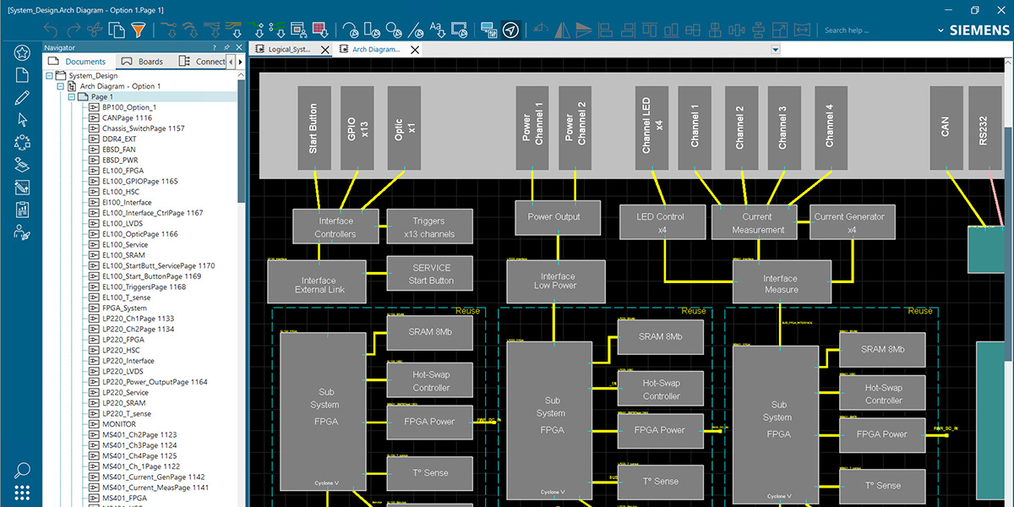Screen dimensions: 1014x507
Task: Close the Arch Diagram document tab
Action: (x=414, y=50)
